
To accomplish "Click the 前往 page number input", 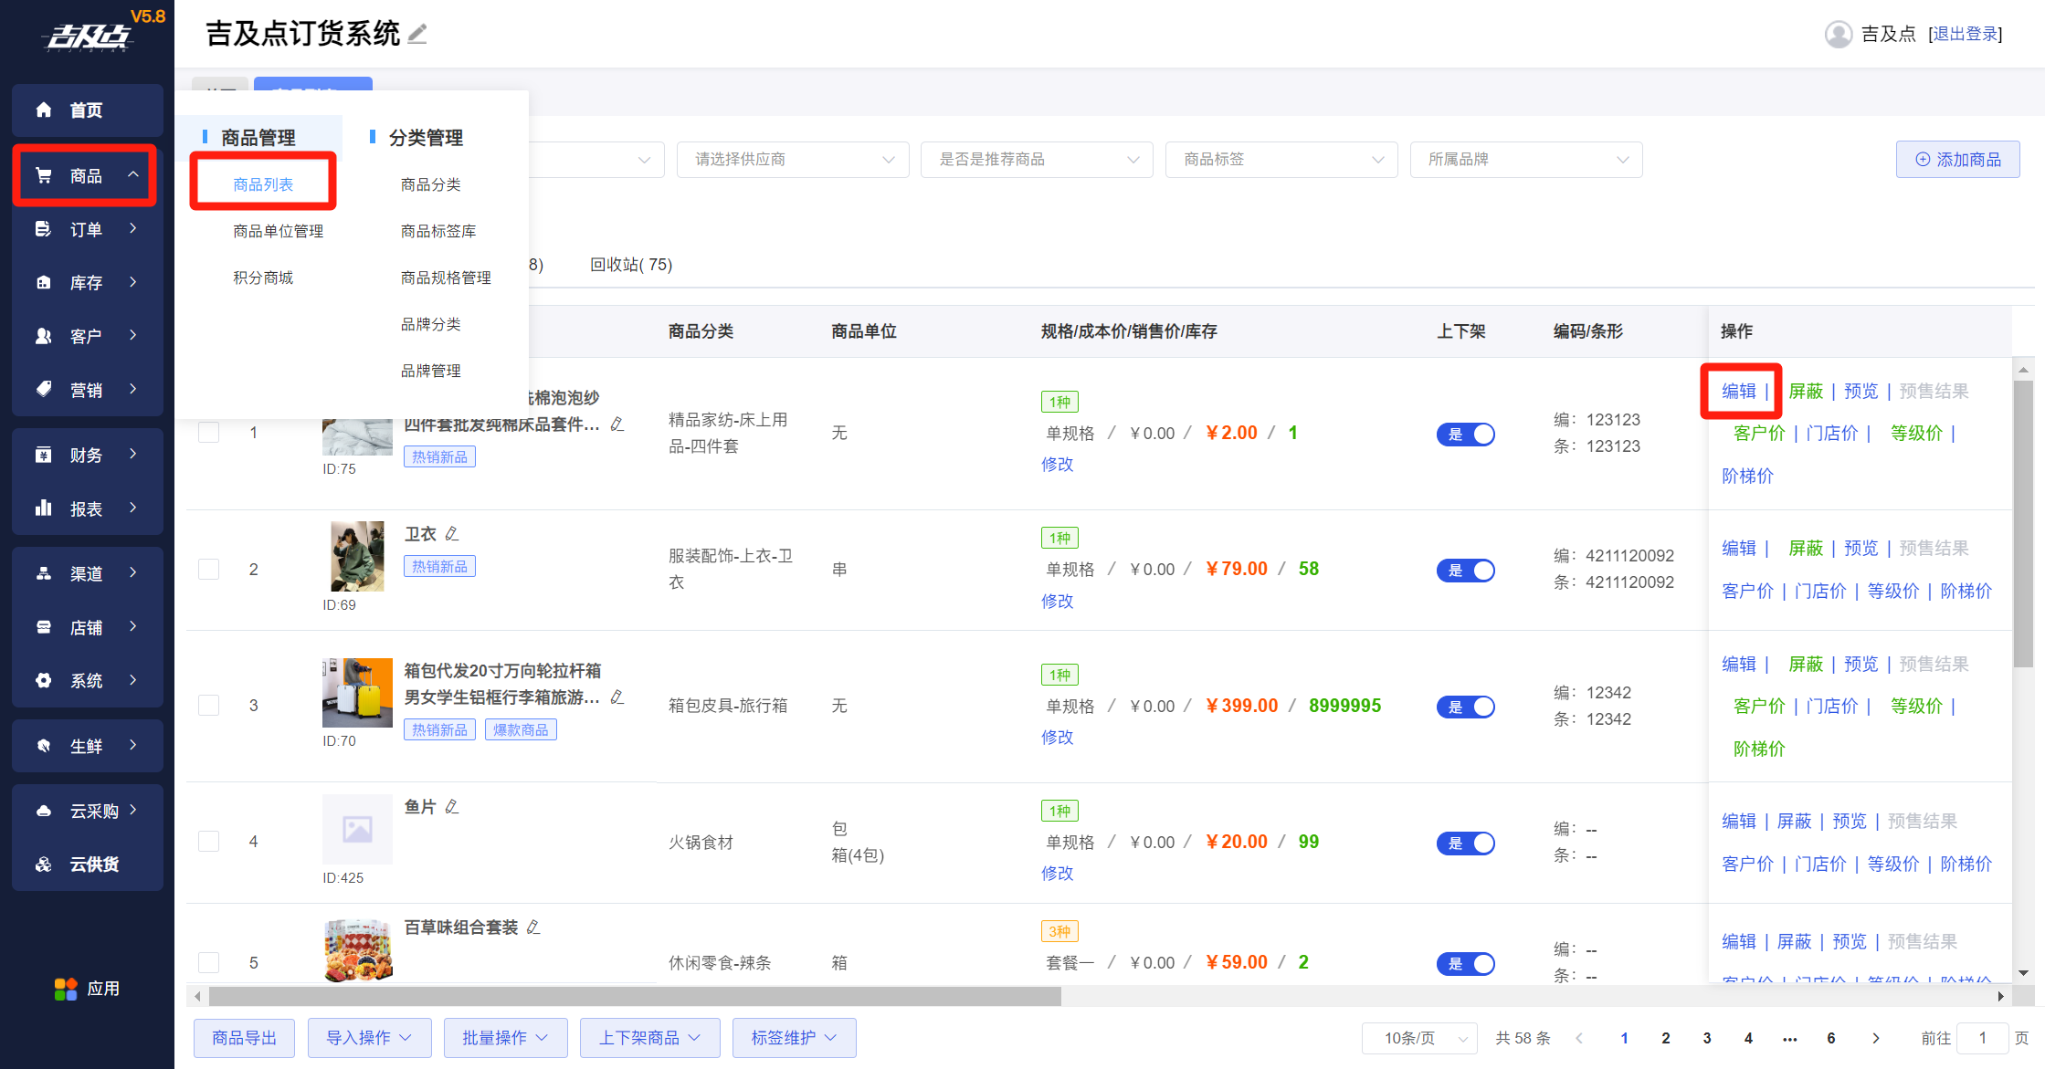I will click(1982, 1038).
